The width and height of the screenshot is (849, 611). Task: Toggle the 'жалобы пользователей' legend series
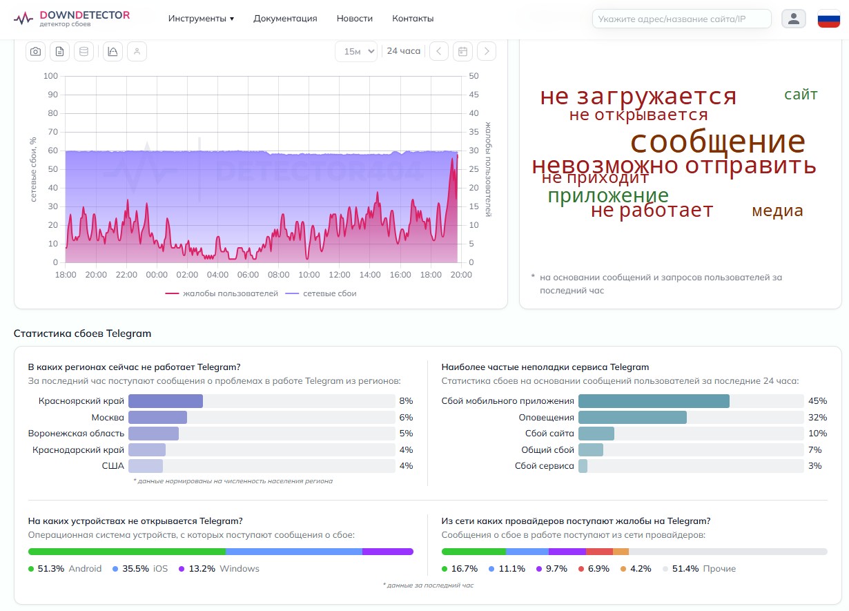coord(222,293)
